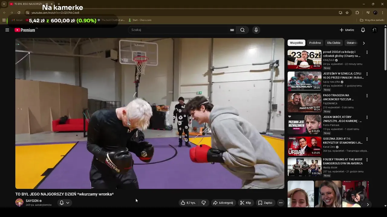Open a new browser tab
Viewport: 387px width, 217px height.
click(59, 4)
